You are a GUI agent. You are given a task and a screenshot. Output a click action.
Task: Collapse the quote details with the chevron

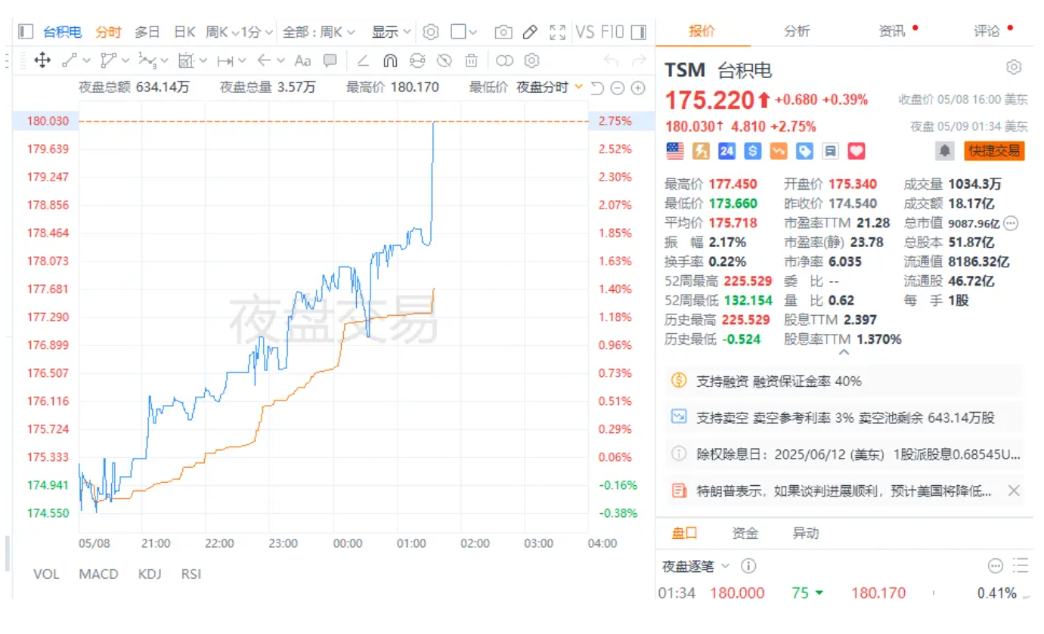(844, 352)
